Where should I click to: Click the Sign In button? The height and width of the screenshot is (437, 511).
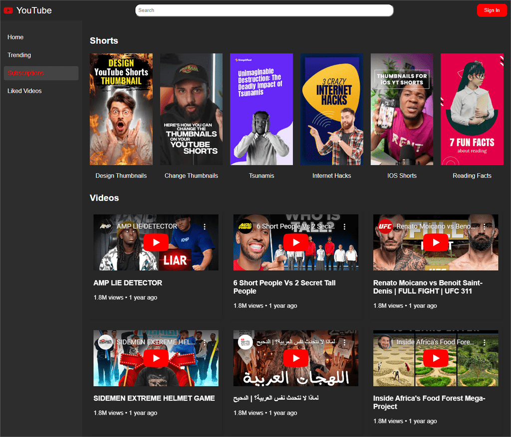pyautogui.click(x=492, y=10)
